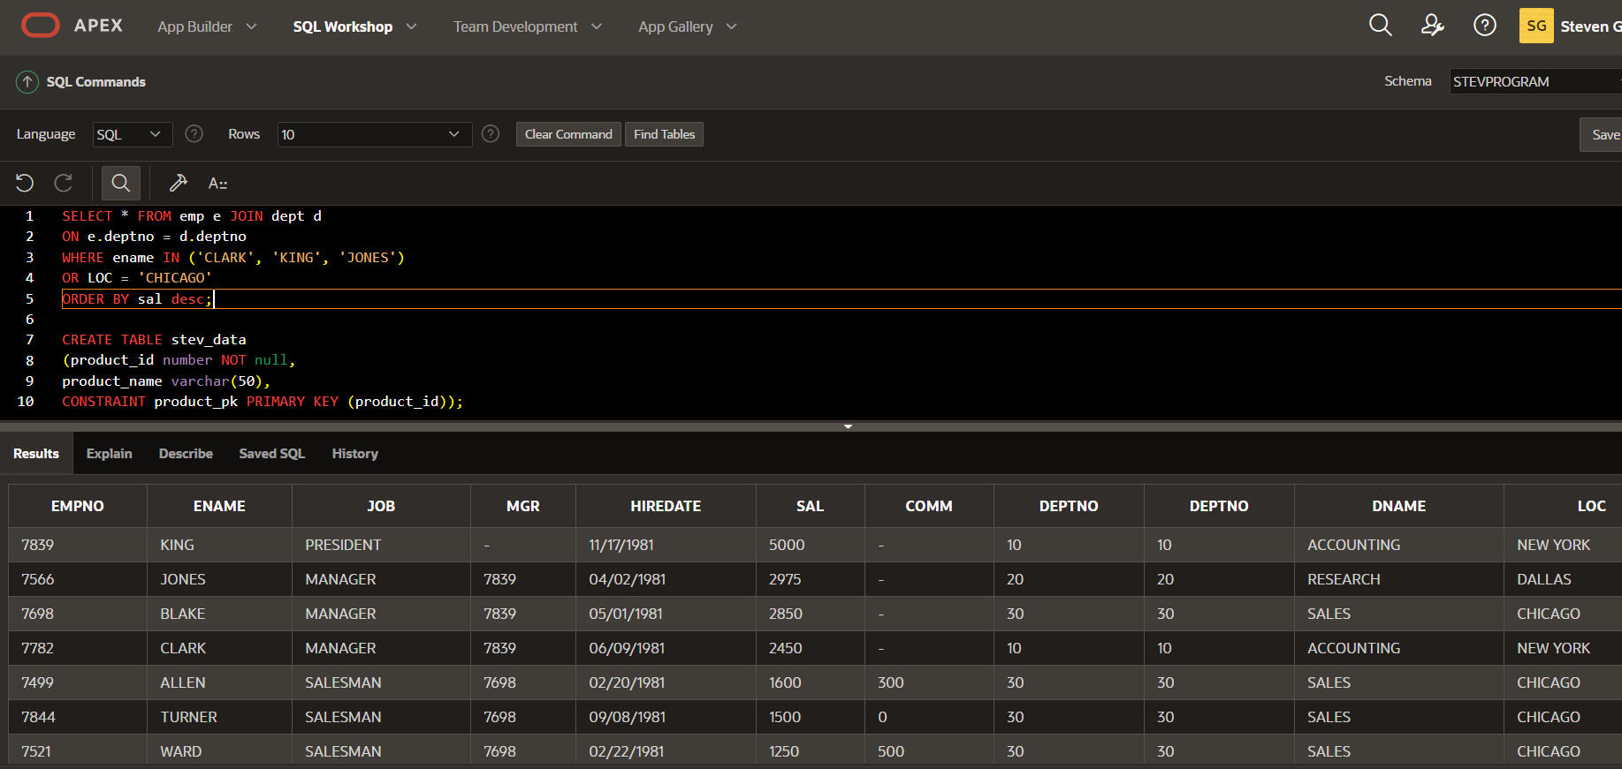Open the Help question mark menu
The height and width of the screenshot is (769, 1622).
pos(1485,26)
